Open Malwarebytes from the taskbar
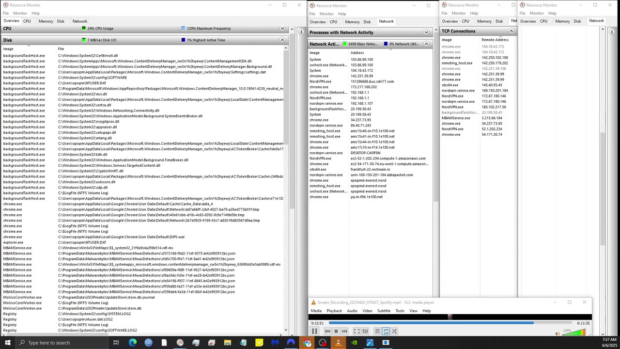The height and width of the screenshot is (349, 620). point(275,343)
